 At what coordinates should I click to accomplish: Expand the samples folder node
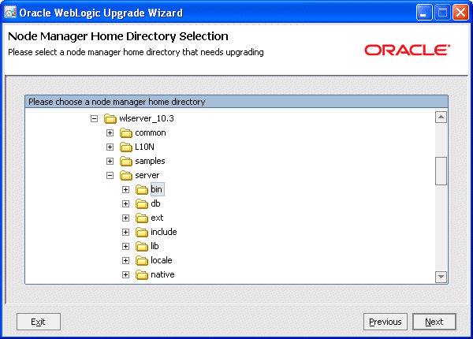point(110,161)
